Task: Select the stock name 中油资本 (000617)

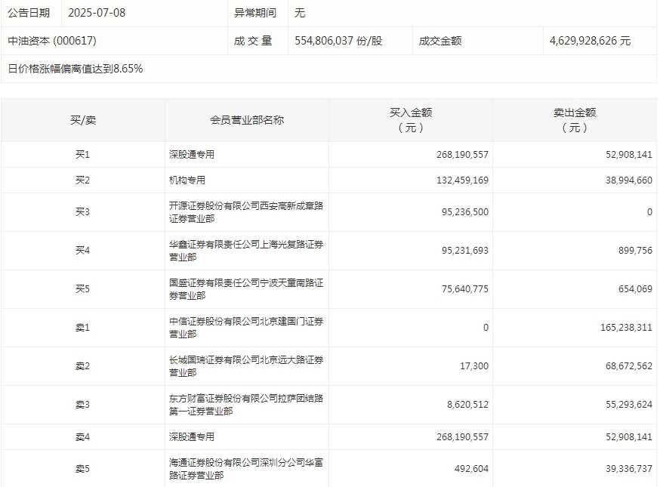Action: [52, 41]
